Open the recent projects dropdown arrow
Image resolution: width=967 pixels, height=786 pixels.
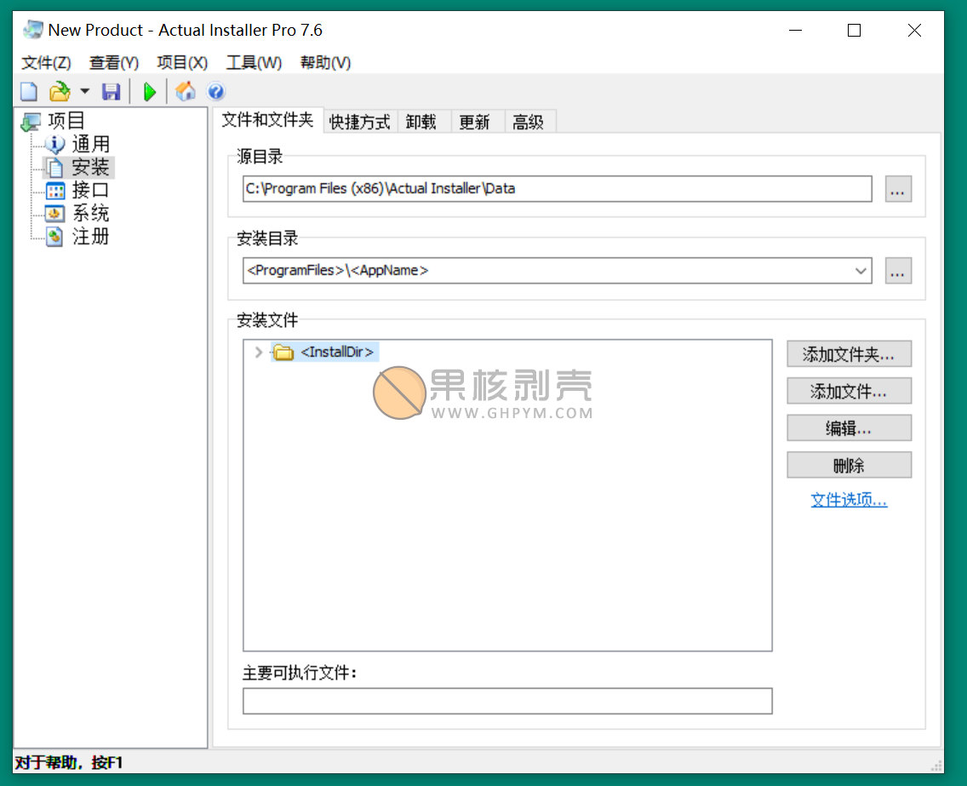(x=84, y=92)
